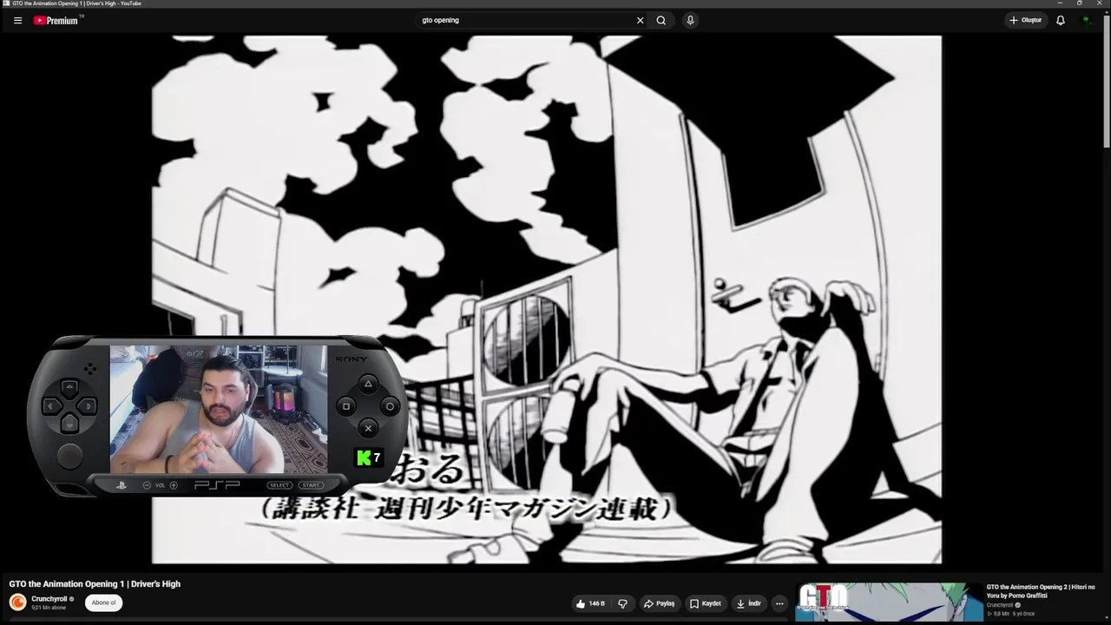Focus the search box containing 'gto opening'
This screenshot has height=625, width=1111.
526,20
